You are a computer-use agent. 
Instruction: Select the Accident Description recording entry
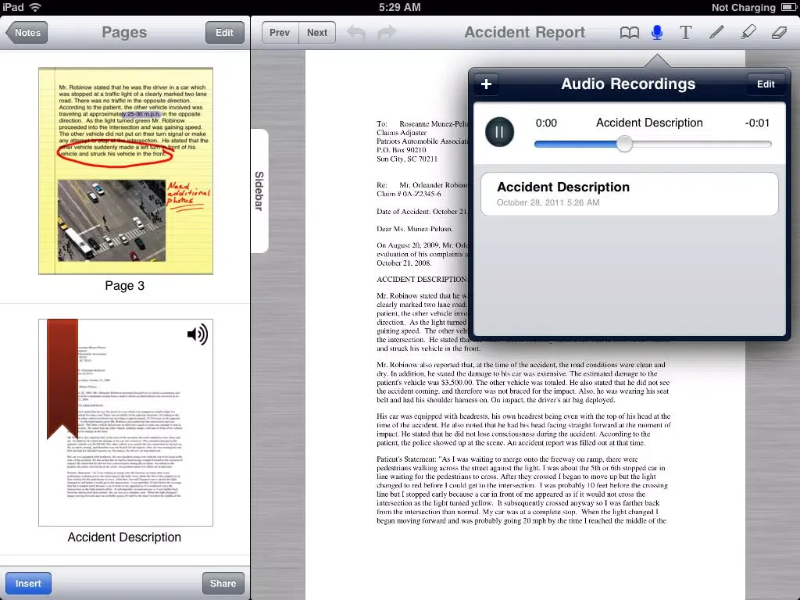630,194
